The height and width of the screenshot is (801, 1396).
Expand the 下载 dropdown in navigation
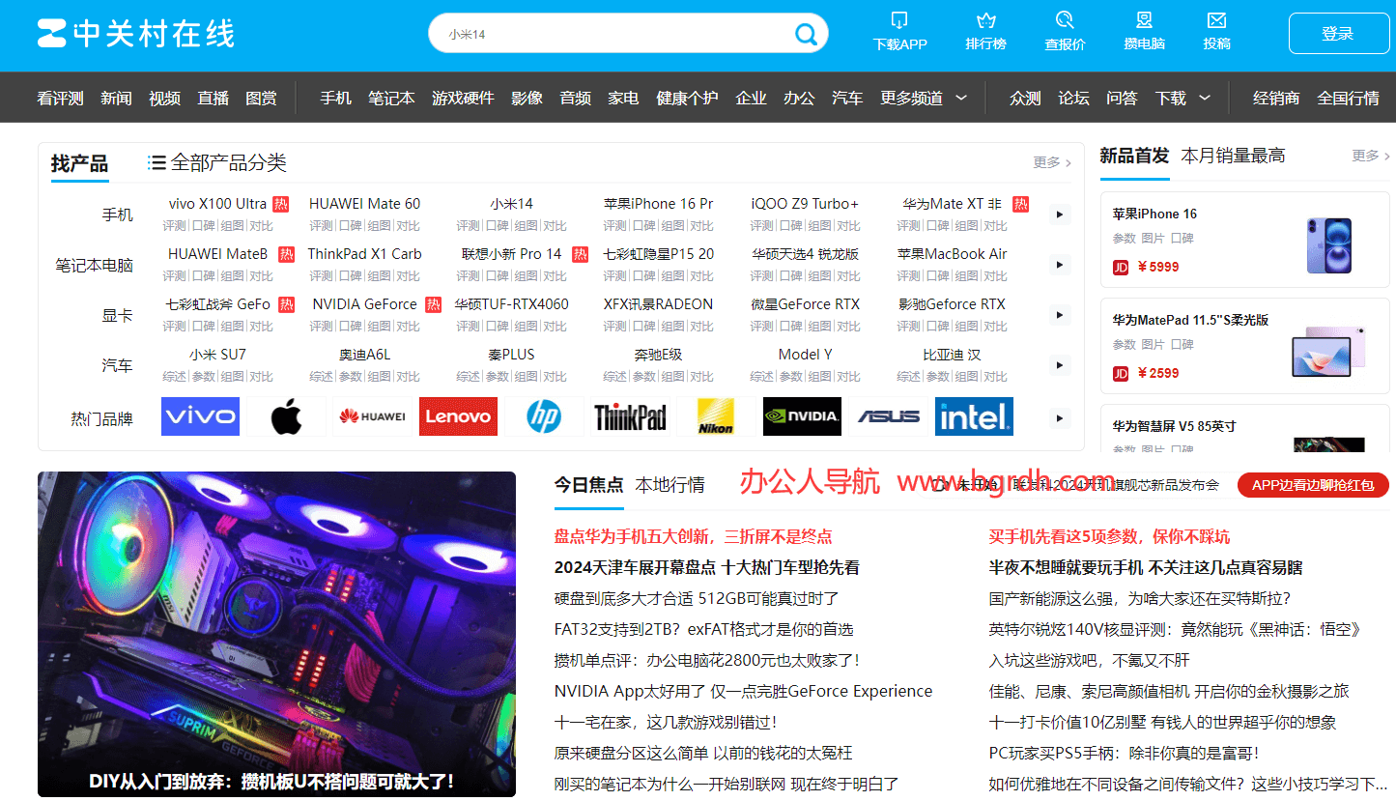1205,98
